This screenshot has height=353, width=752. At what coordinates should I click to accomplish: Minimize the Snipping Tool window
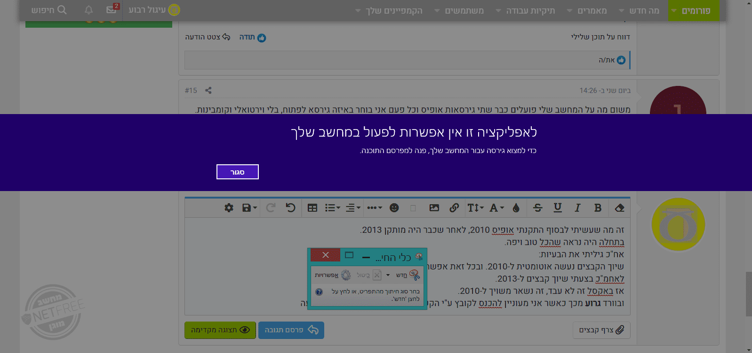pos(366,257)
